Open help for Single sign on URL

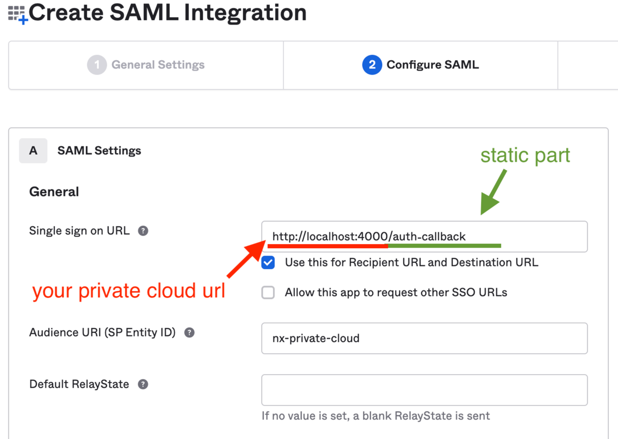click(x=143, y=230)
